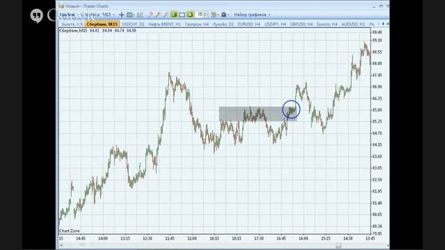Screen dimensions: 445x250
Task: Toggle the green C button
Action: (x=174, y=15)
